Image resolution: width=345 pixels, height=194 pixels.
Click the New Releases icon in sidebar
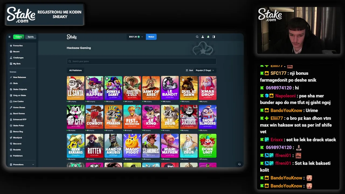11,77
